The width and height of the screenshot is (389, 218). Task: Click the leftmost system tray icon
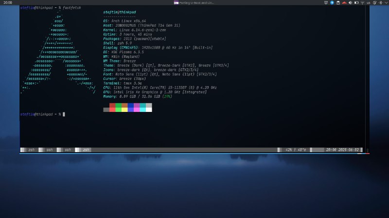326,3
